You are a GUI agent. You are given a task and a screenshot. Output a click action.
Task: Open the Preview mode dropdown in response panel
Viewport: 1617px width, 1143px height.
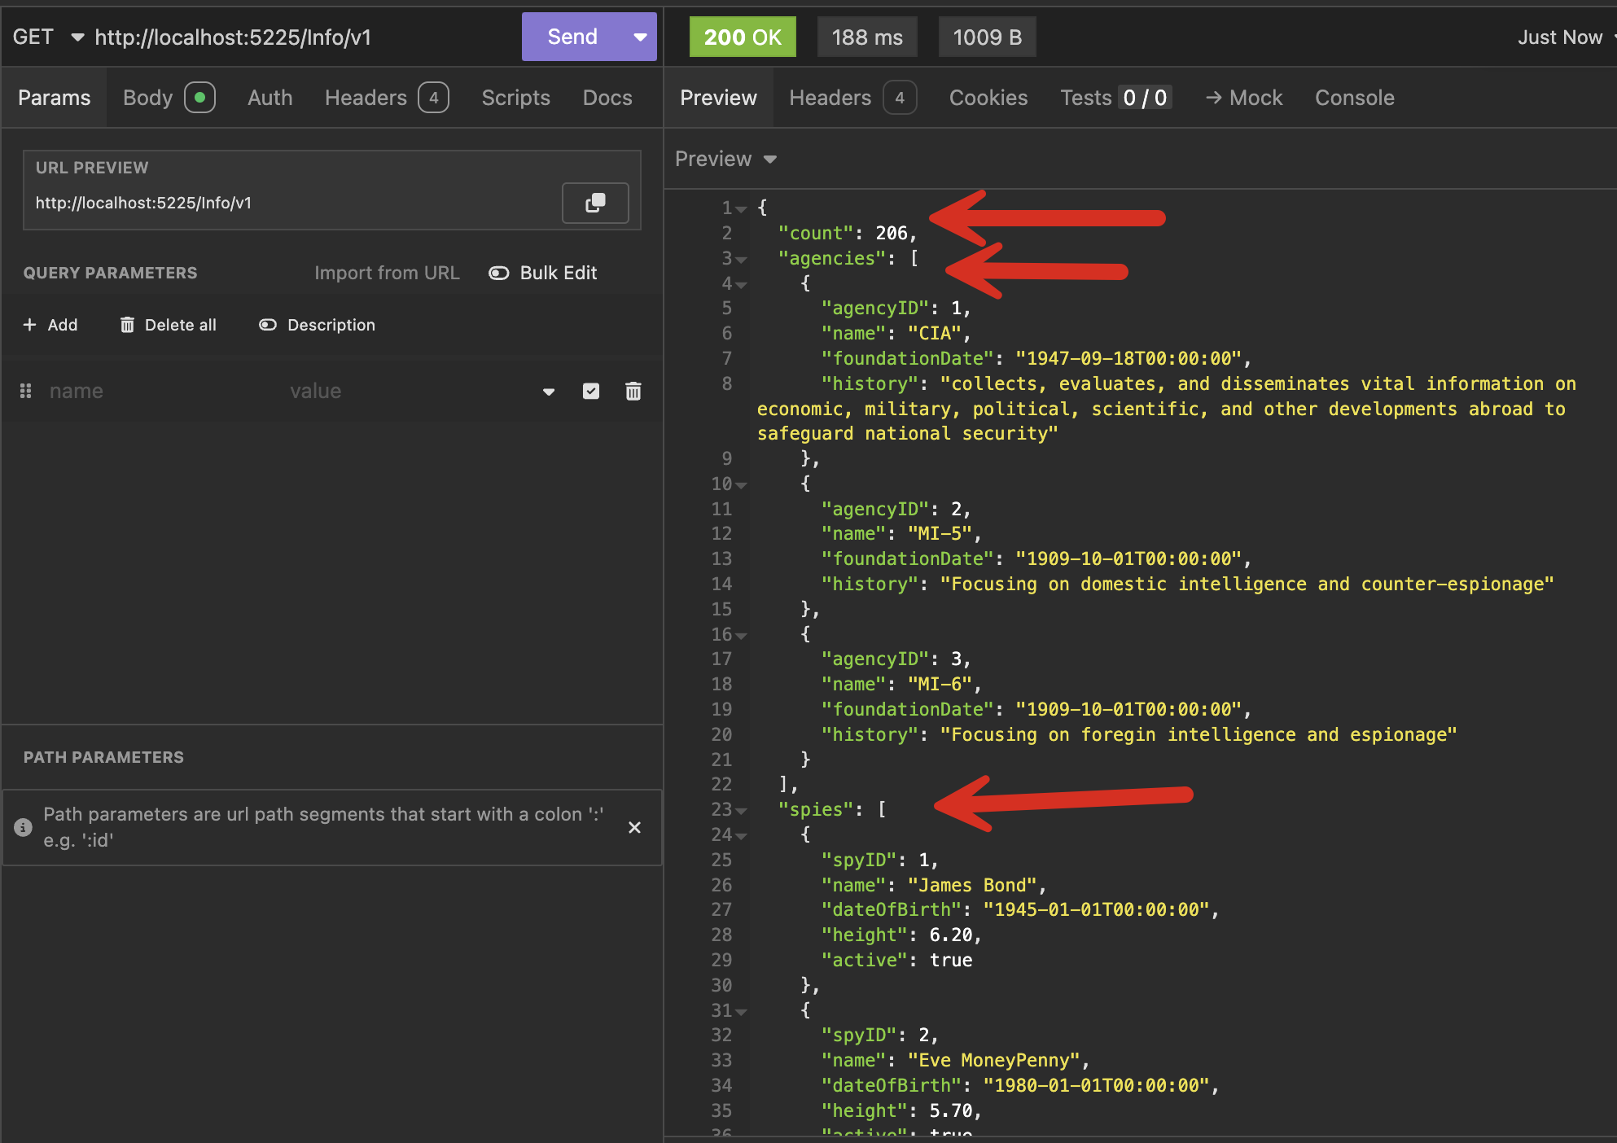770,160
